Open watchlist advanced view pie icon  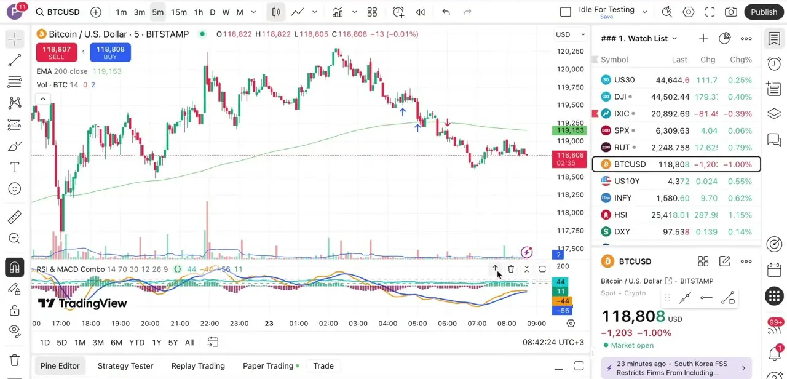[725, 38]
